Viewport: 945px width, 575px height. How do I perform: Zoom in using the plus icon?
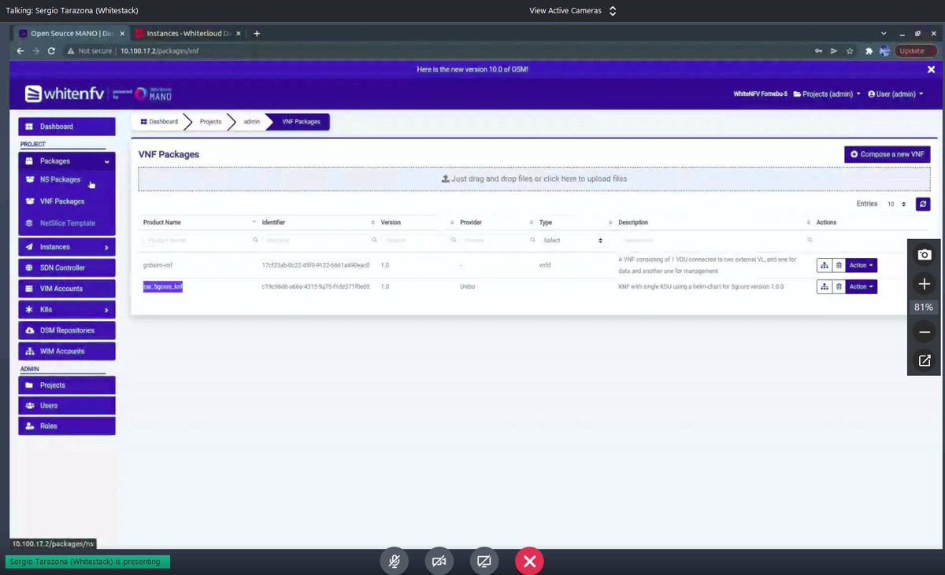click(x=923, y=283)
